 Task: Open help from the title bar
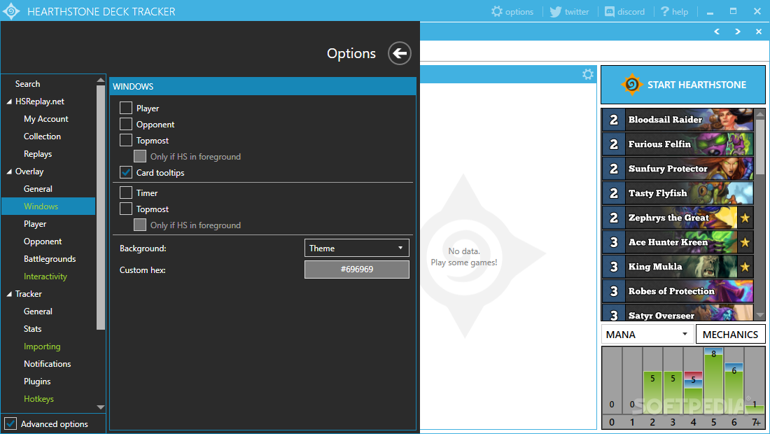coord(675,11)
